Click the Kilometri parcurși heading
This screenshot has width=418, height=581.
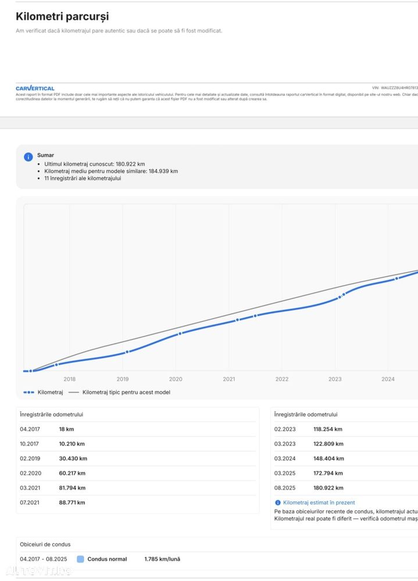[x=62, y=17]
